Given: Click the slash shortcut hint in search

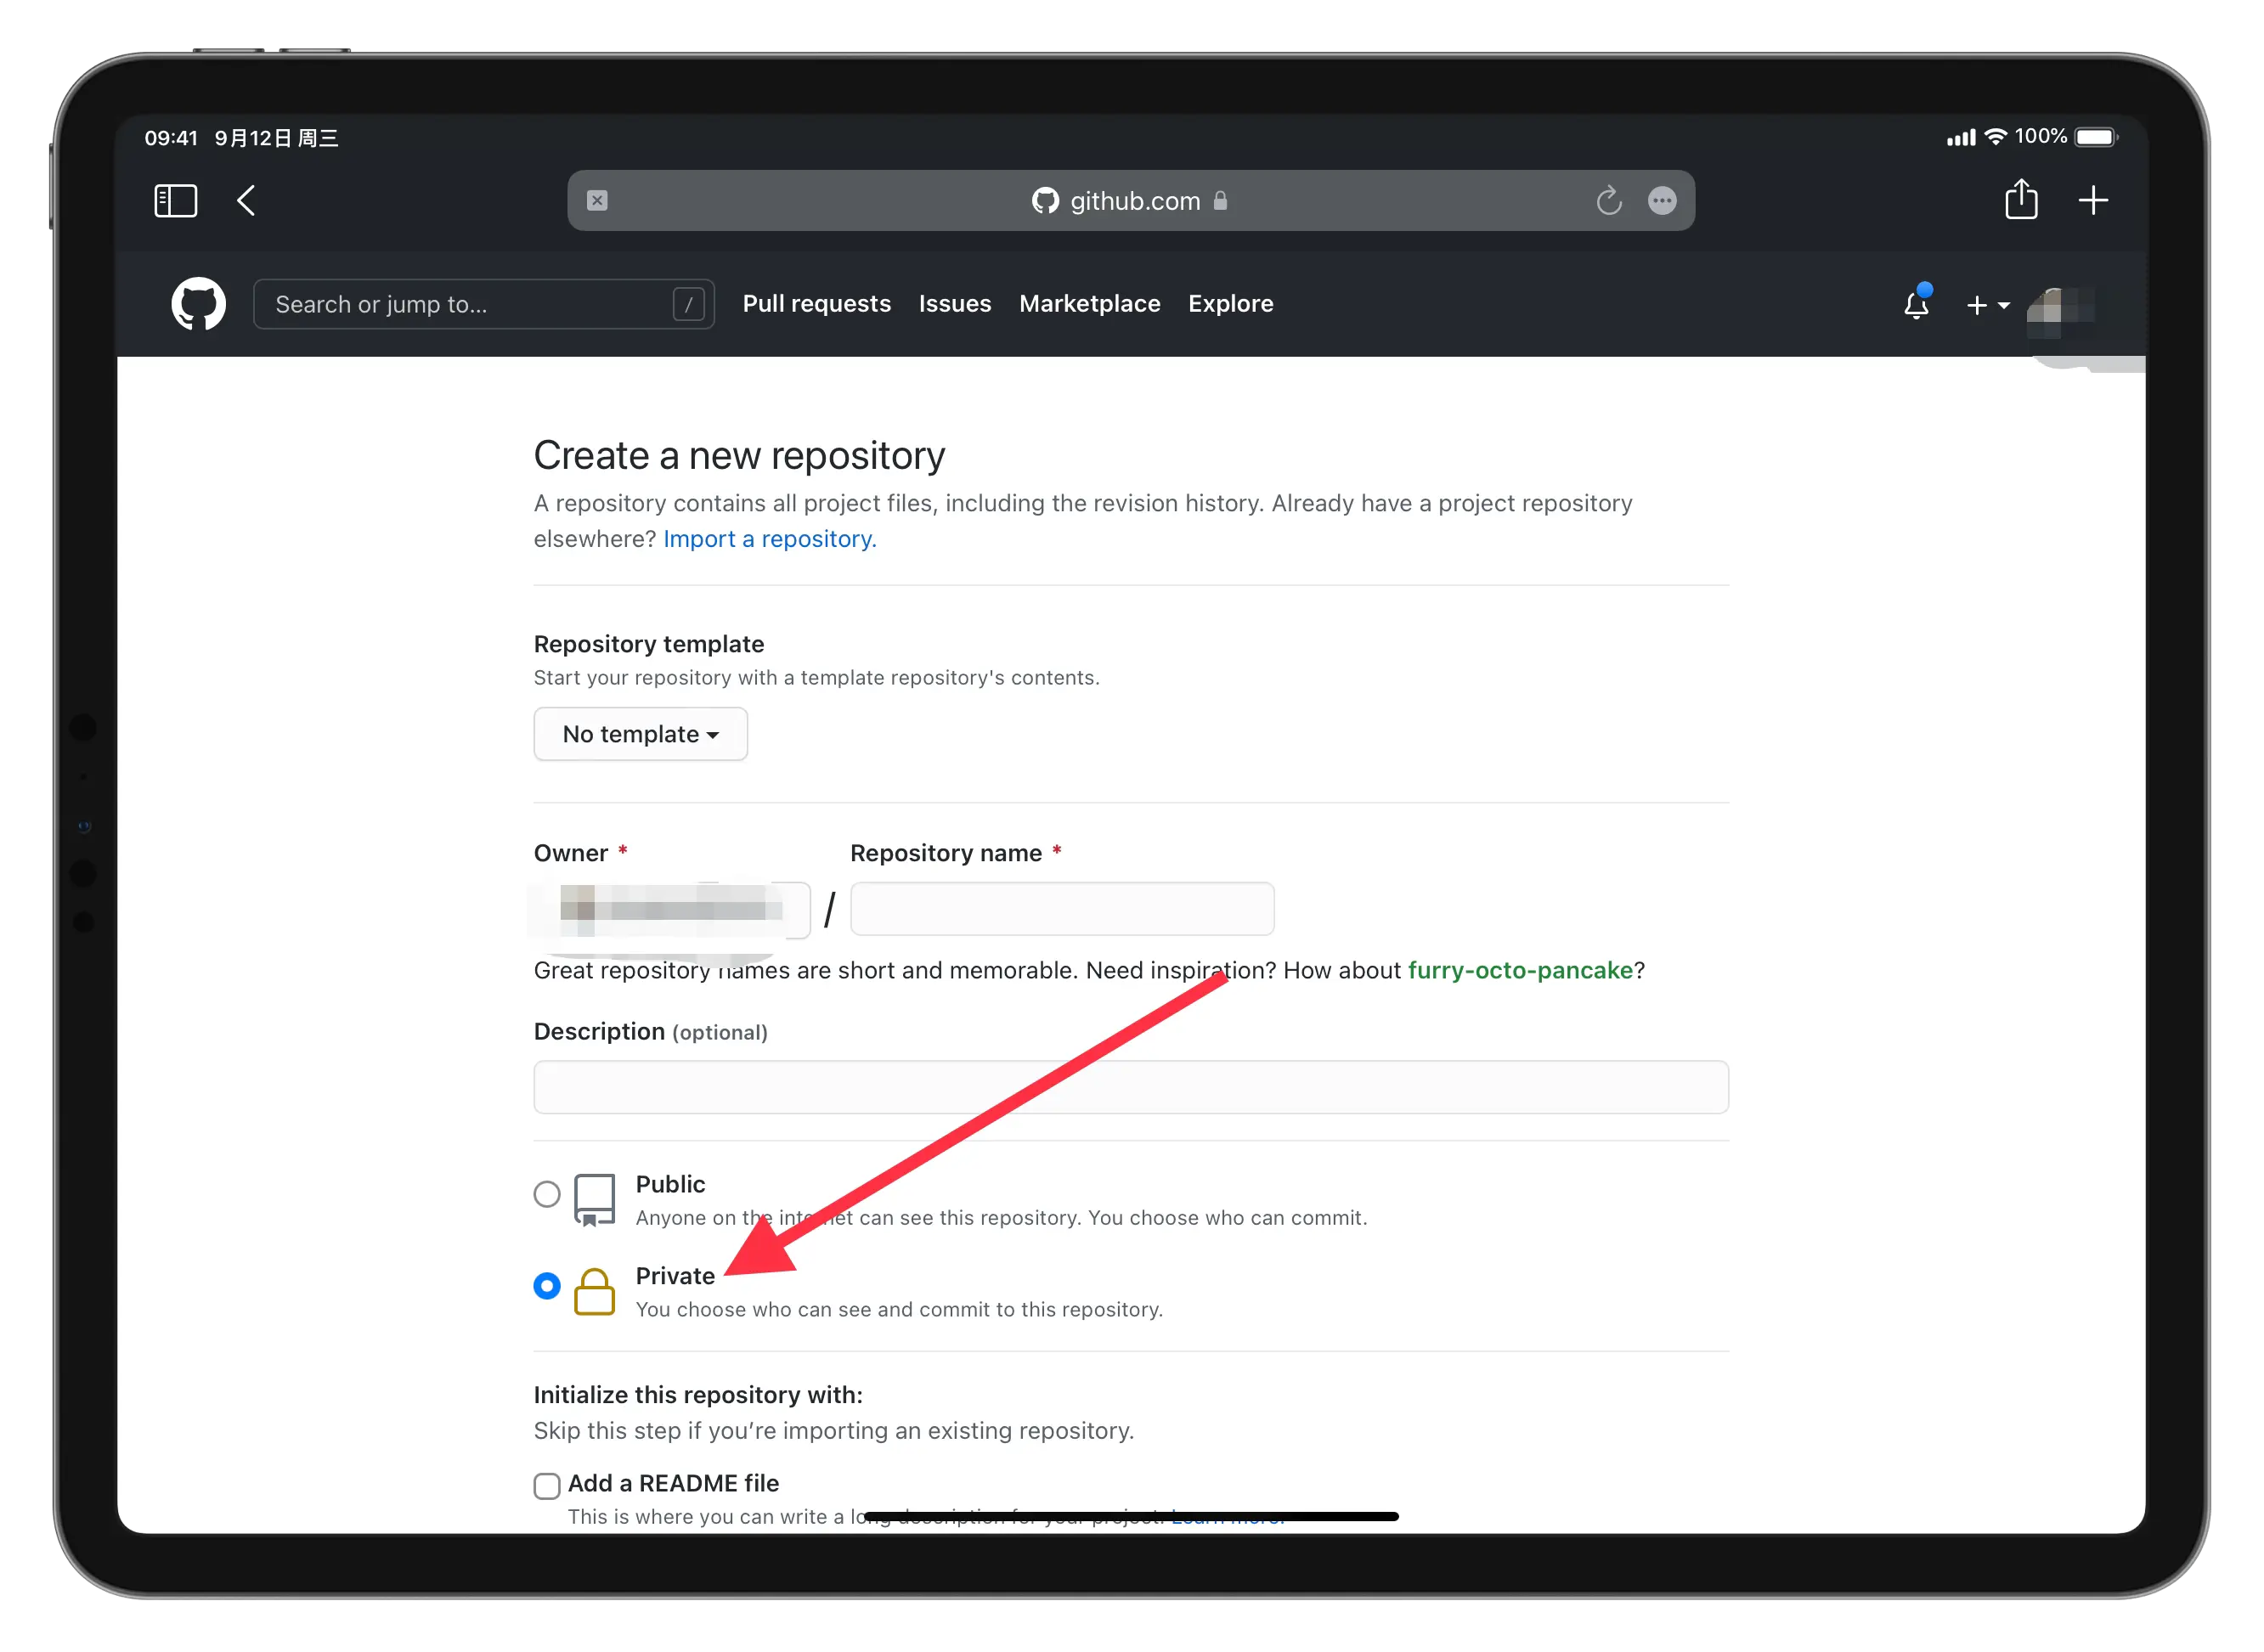Looking at the screenshot, I should [688, 305].
